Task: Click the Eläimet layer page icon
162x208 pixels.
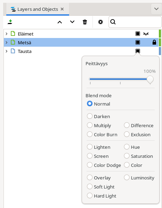Action: (13, 33)
